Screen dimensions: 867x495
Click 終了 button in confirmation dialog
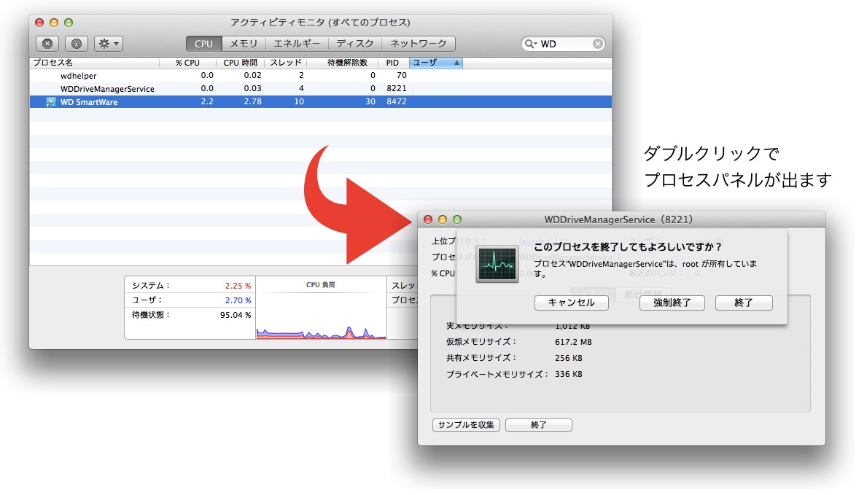[744, 303]
